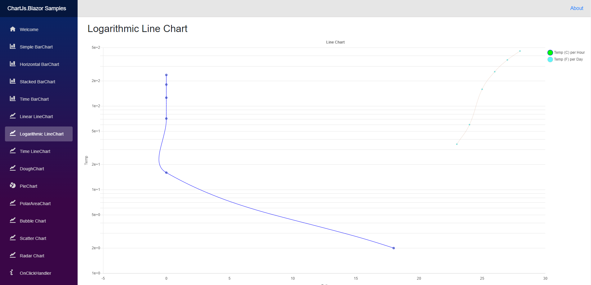The height and width of the screenshot is (285, 591).
Task: Click the info icon beside OnClickHandler
Action: click(x=12, y=273)
